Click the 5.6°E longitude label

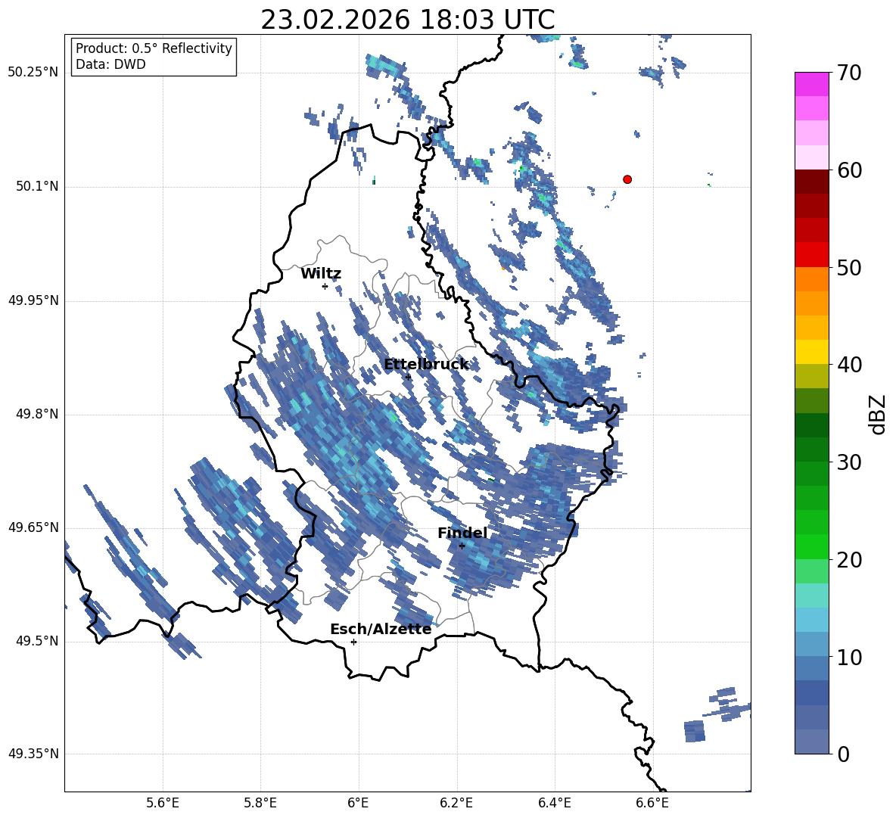tap(163, 803)
